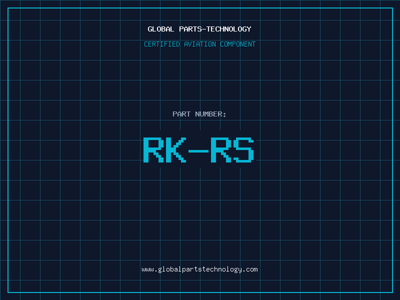Click the word 'TECHNOLOGY' in the heading
Screen dimensions: 400x300
point(229,29)
